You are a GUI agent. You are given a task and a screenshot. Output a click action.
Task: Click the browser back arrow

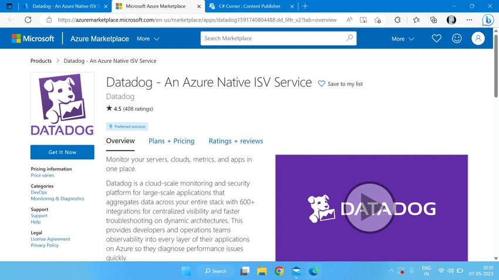point(11,20)
